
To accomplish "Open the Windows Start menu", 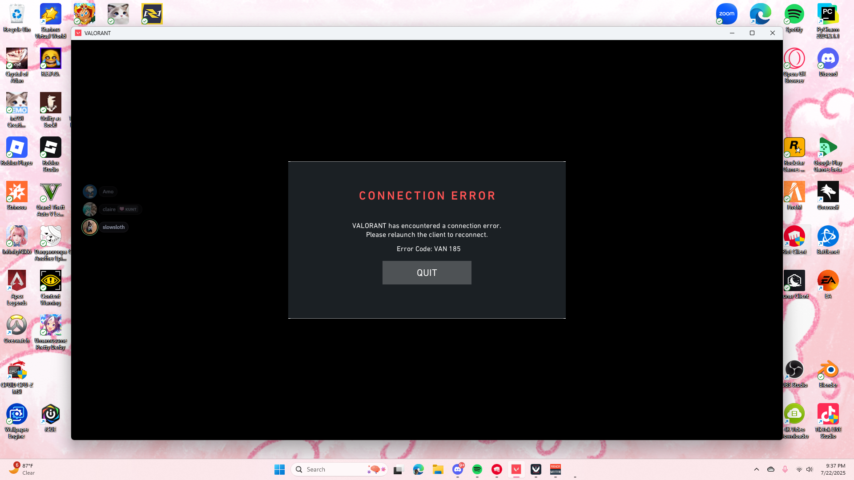I will 279,469.
